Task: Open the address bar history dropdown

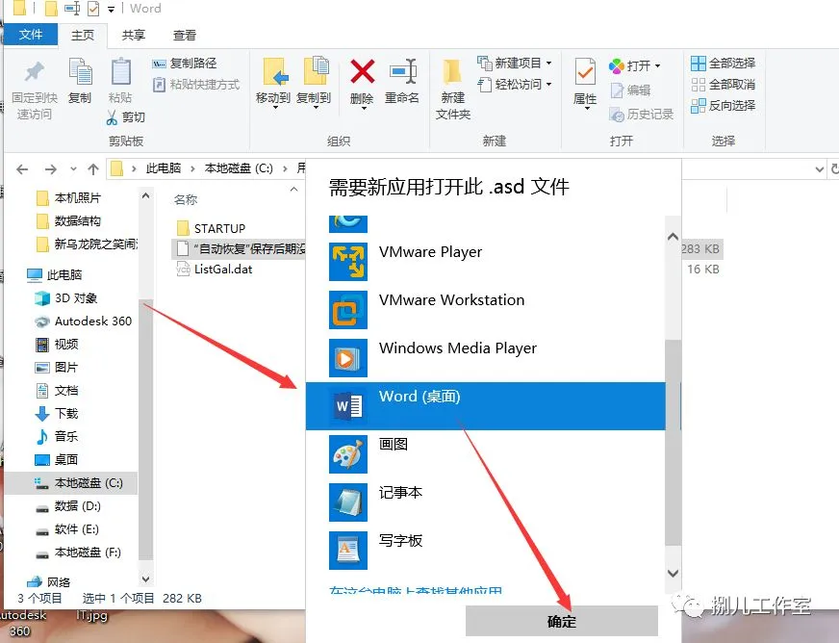Action: (x=819, y=169)
